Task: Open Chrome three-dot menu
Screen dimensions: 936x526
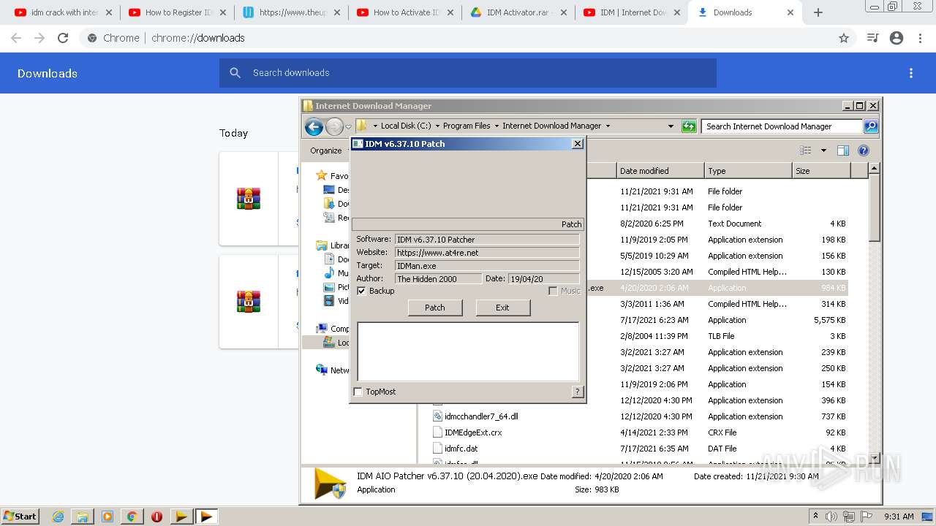Action: click(920, 38)
